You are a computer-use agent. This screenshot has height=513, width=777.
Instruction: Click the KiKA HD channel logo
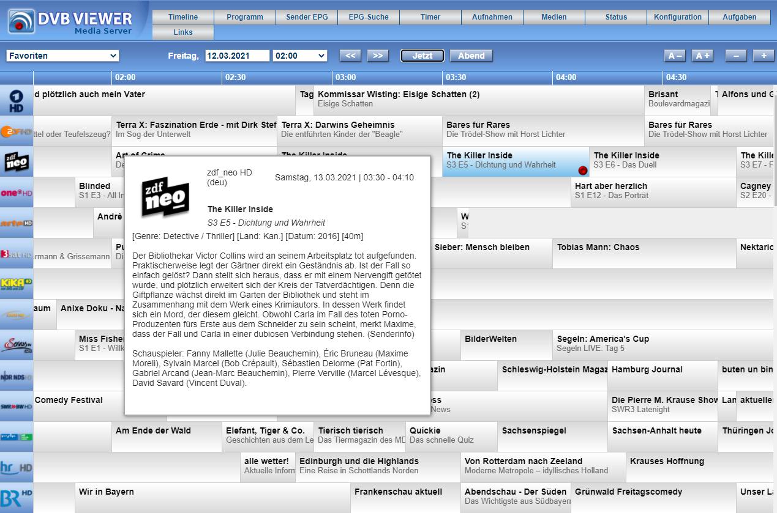(x=16, y=284)
